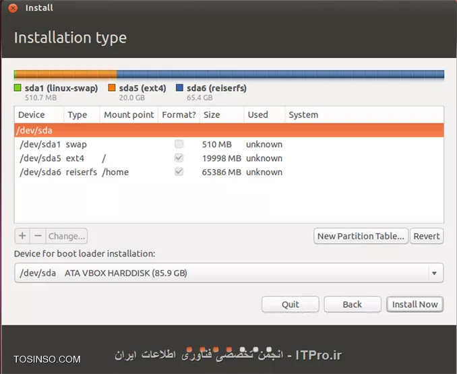Click the sda5 (ext4) legend label
This screenshot has height=374, width=457.
[142, 88]
